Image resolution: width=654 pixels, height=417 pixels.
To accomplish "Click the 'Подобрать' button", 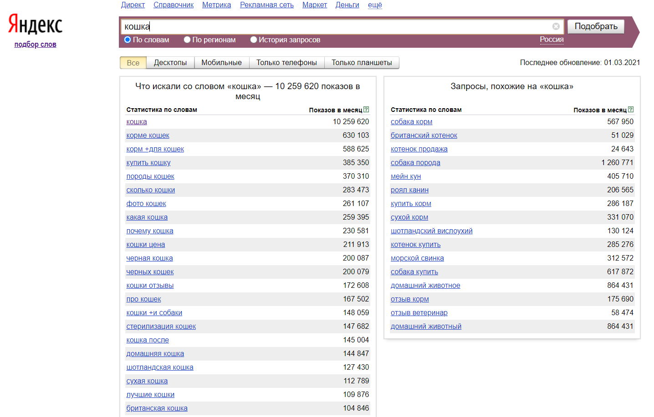I will click(x=596, y=26).
